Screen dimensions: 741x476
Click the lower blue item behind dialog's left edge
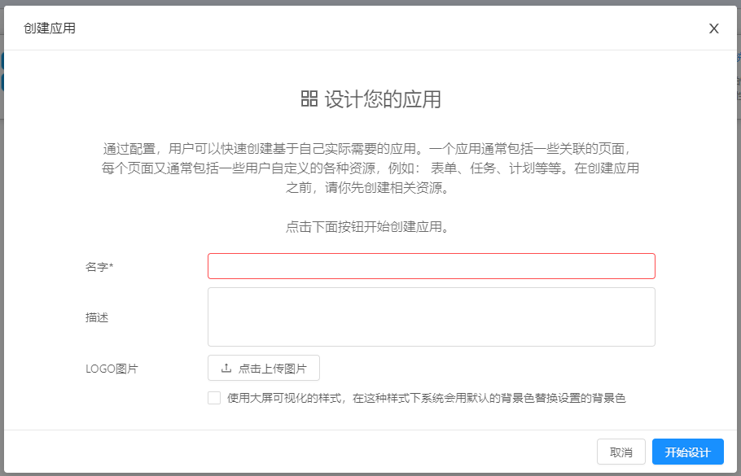tap(2, 82)
